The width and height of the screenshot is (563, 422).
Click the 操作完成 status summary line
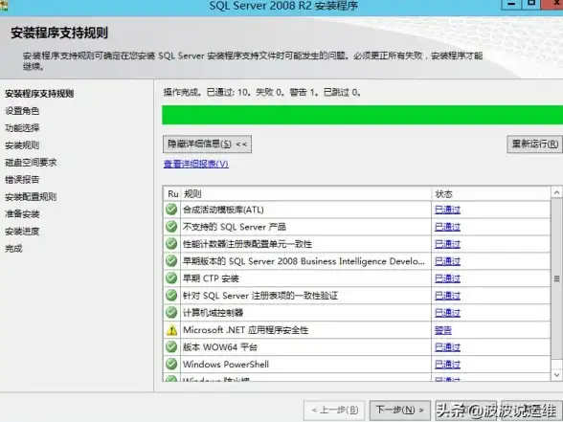point(262,93)
